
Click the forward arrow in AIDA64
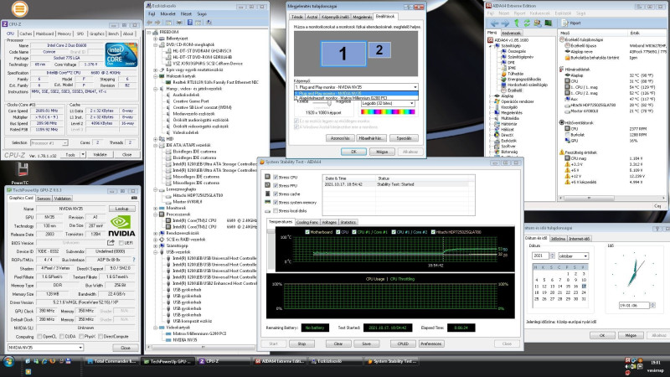point(505,23)
